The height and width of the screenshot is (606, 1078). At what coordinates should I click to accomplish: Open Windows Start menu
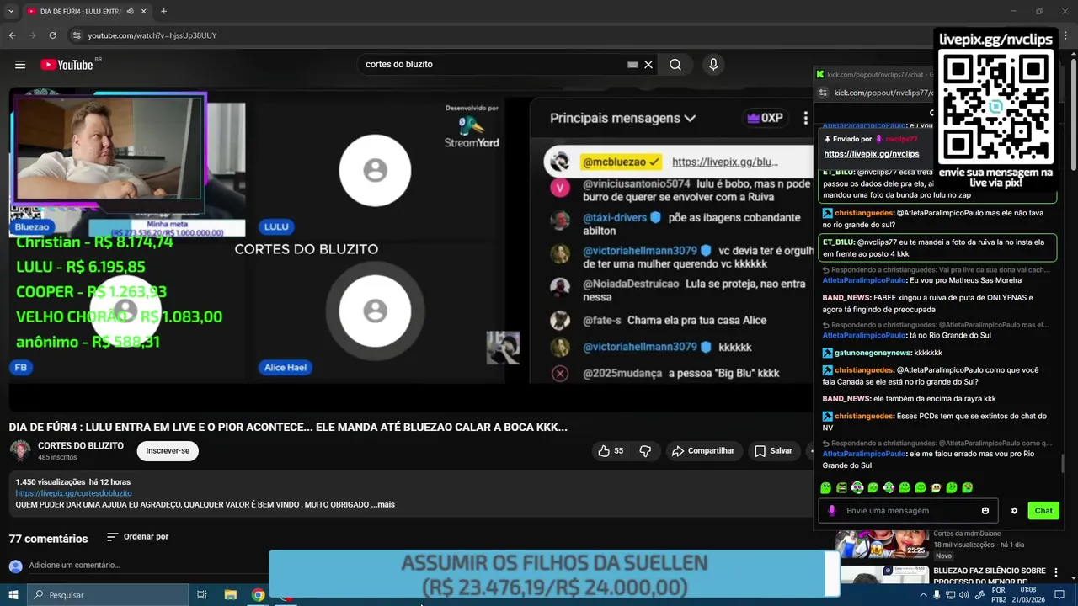coord(13,595)
